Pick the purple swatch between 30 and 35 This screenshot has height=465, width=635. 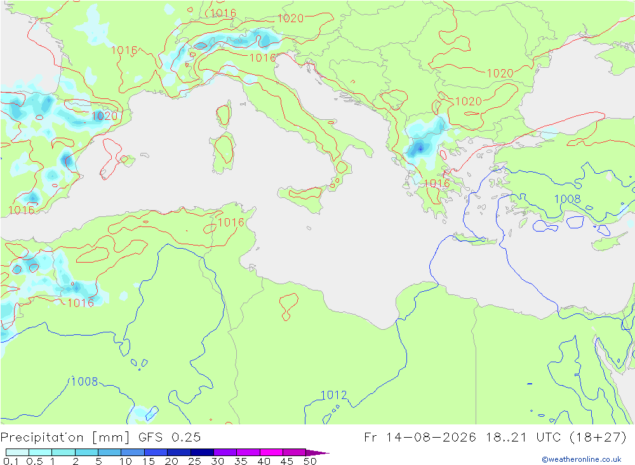(x=225, y=452)
